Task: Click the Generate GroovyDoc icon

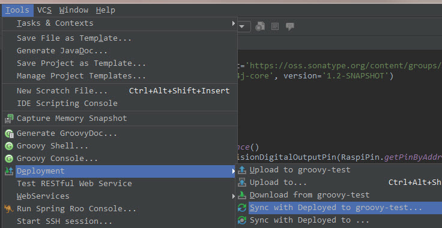Action: (x=9, y=133)
